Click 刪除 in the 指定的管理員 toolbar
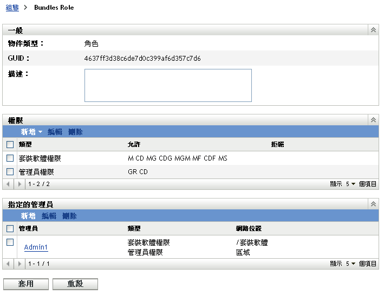The height and width of the screenshot is (294, 384). [69, 216]
